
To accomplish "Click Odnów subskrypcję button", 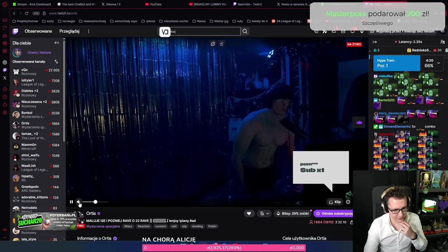I will pyautogui.click(x=334, y=213).
